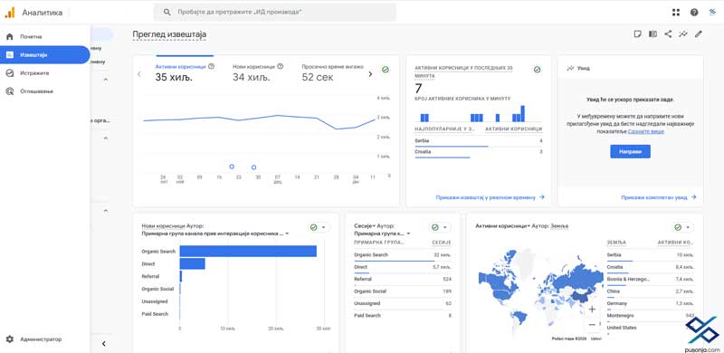
Task: Click Germany row in countries table
Action: [x=650, y=303]
